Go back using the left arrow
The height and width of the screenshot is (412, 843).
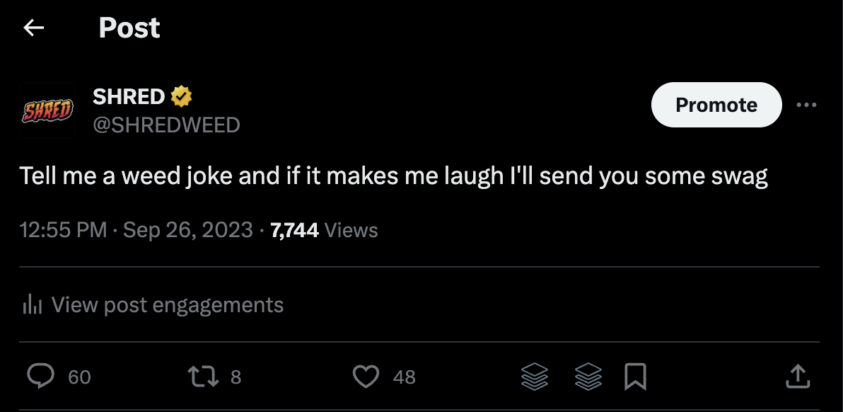[x=33, y=28]
